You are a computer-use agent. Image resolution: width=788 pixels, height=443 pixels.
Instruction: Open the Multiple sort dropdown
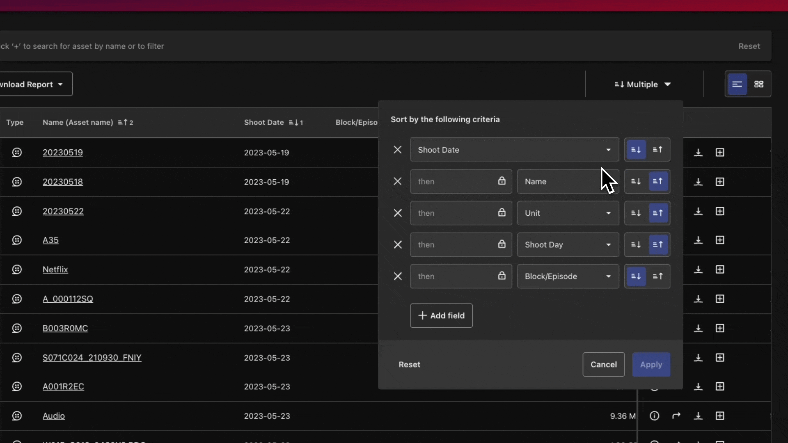tap(642, 84)
